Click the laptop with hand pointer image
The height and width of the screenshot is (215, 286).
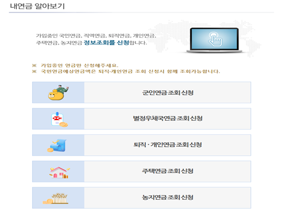tap(214, 41)
